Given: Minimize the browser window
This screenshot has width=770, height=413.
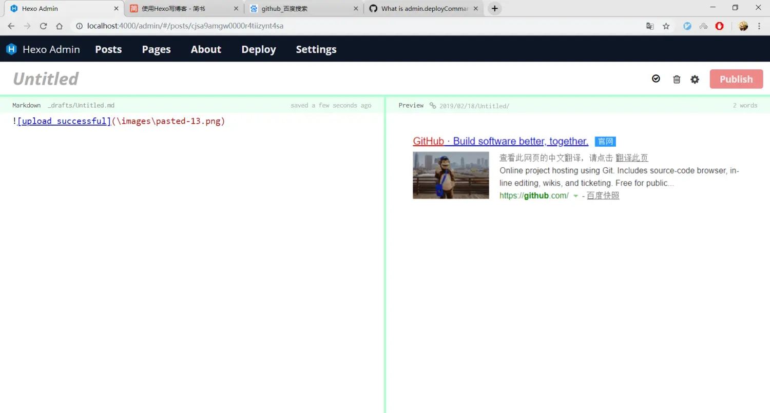Looking at the screenshot, I should [x=713, y=8].
